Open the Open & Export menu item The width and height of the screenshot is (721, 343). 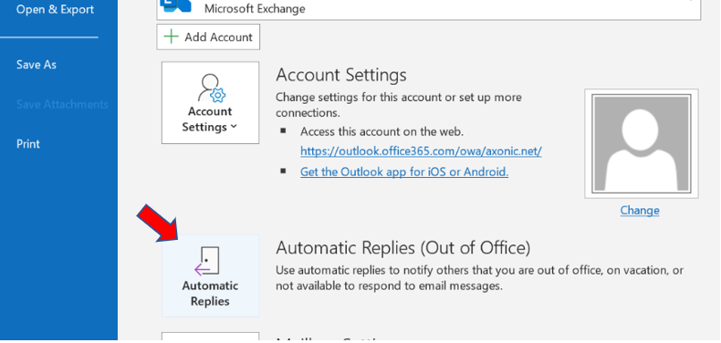(55, 9)
